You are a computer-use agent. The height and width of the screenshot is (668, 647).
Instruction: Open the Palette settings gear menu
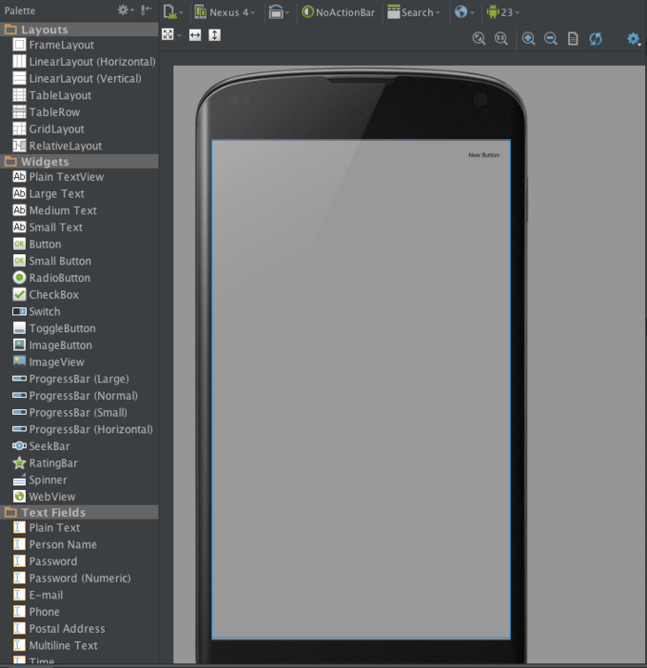pos(125,10)
